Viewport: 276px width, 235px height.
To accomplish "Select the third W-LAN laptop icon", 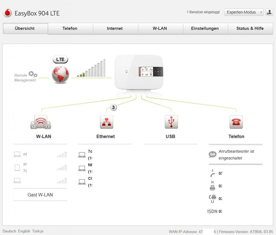I will coord(17,181).
